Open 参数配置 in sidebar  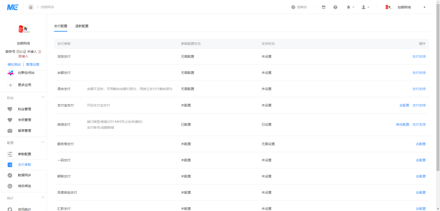point(24,154)
